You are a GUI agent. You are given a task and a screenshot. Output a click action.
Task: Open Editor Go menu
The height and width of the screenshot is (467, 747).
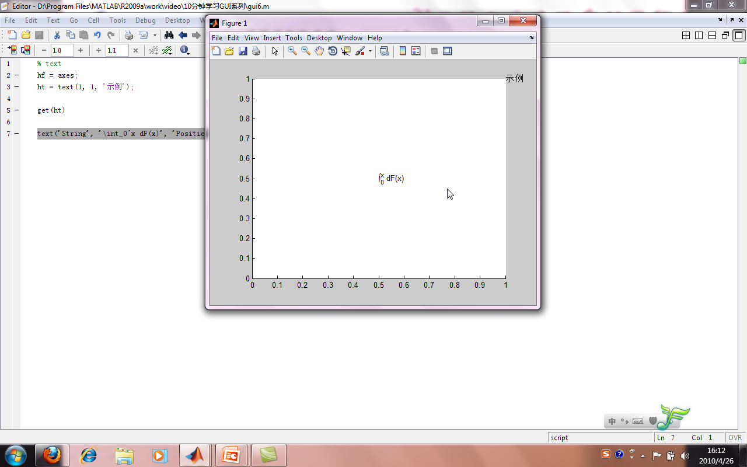[74, 20]
